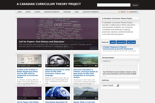Open the No Comments link under featured post

point(131,51)
